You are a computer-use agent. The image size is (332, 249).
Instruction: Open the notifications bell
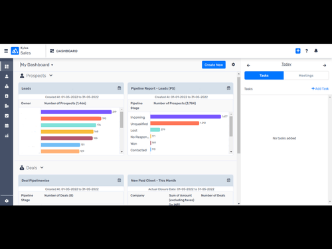[316, 51]
